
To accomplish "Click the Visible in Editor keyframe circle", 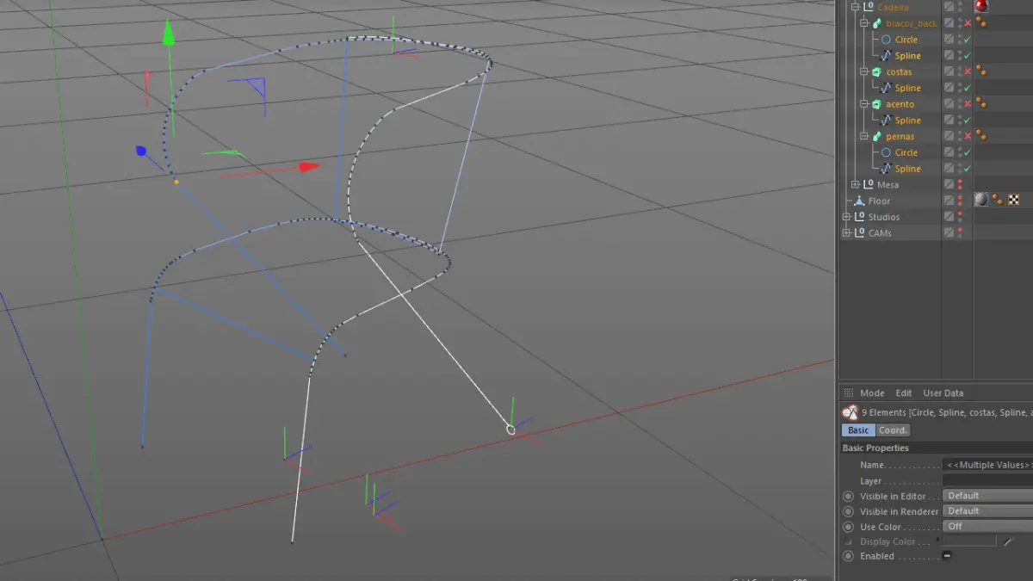I will [x=848, y=496].
